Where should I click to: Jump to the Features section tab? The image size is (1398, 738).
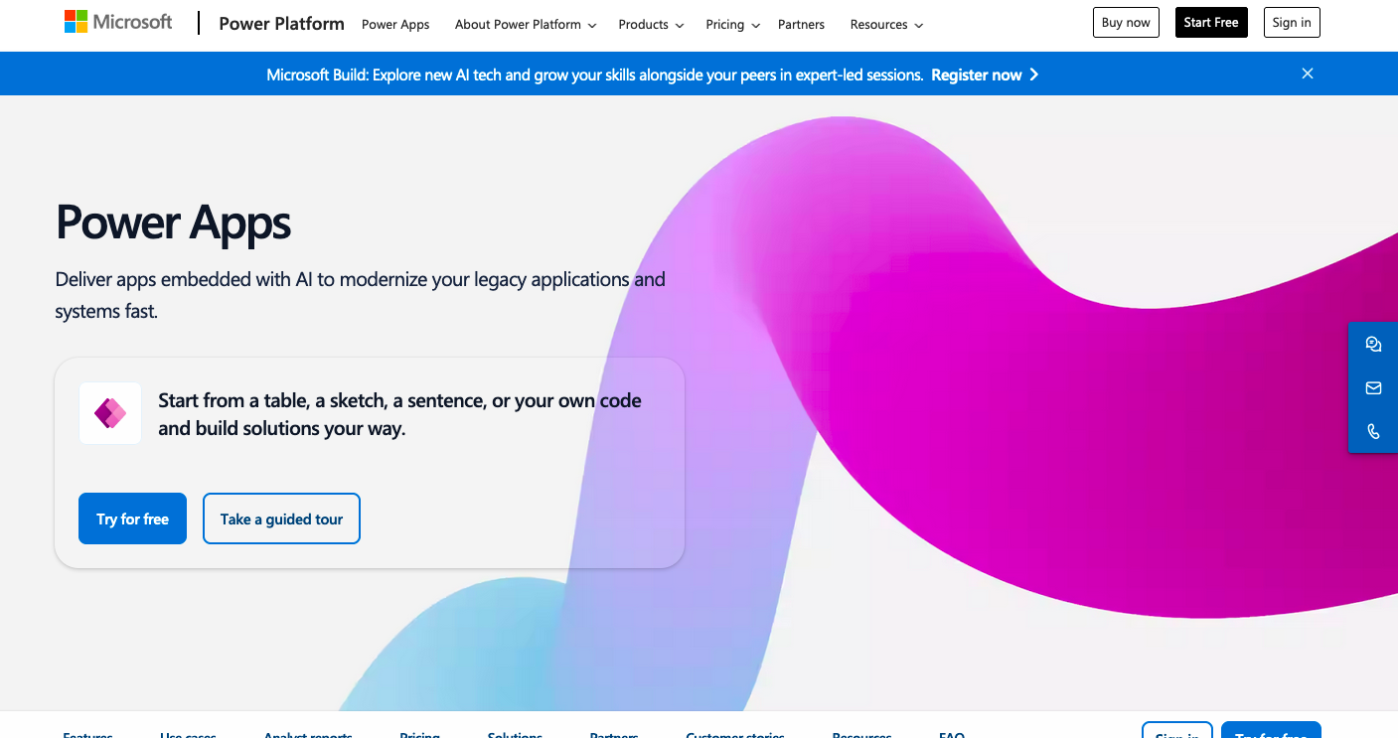click(87, 734)
